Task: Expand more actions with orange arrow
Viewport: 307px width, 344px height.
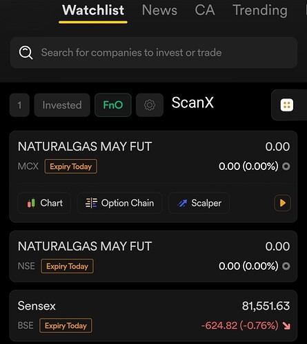Action: pos(282,203)
